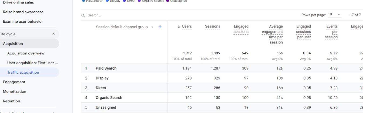The image size is (369, 113).
Task: Expand the Engagement section
Action: pyautogui.click(x=14, y=82)
